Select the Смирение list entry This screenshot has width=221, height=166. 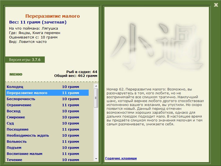[47, 117]
